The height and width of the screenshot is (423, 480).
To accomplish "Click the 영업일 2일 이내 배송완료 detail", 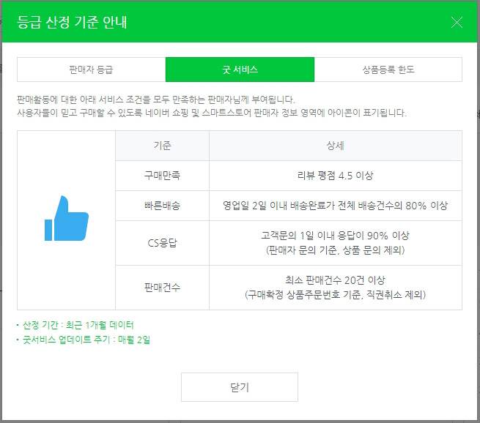I will (335, 206).
